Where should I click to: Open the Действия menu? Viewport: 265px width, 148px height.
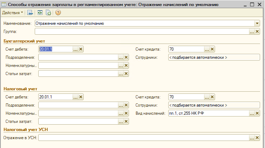pyautogui.click(x=13, y=12)
